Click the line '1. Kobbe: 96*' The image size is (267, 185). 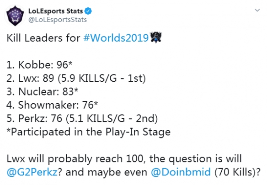coord(39,65)
